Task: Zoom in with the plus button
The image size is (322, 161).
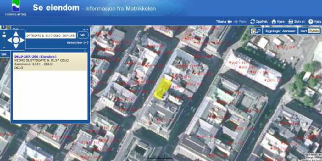Action: [x=4, y=33]
